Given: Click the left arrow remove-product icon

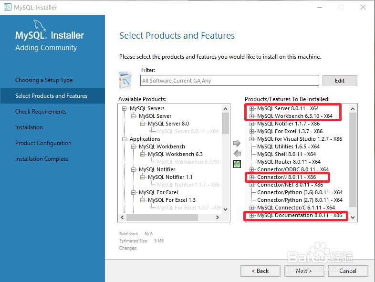Looking at the screenshot, I should point(237,154).
